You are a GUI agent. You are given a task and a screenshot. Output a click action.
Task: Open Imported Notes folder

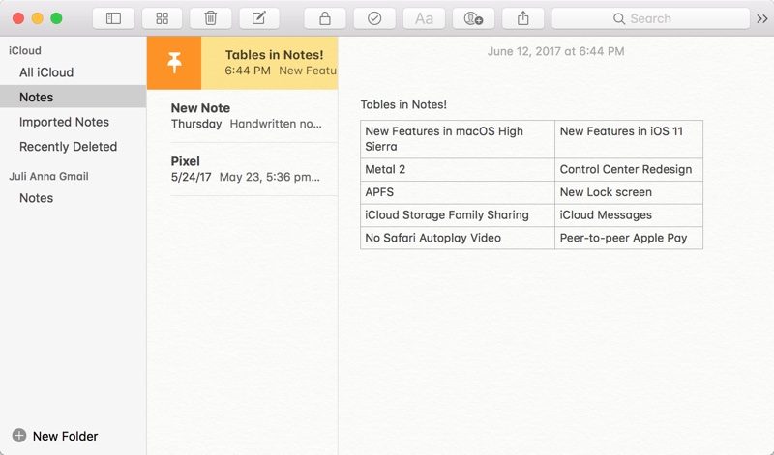74,122
